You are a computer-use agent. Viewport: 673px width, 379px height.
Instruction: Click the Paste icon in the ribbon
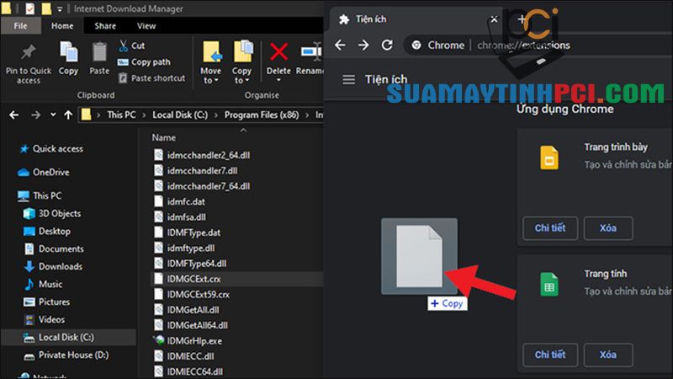[x=99, y=55]
